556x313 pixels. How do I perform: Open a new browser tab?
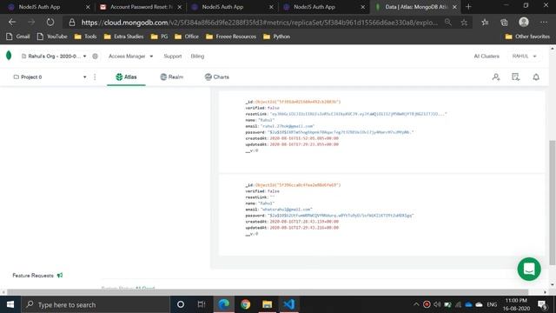pos(468,7)
